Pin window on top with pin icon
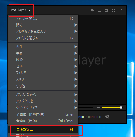The width and height of the screenshot is (135, 137). [92, 10]
